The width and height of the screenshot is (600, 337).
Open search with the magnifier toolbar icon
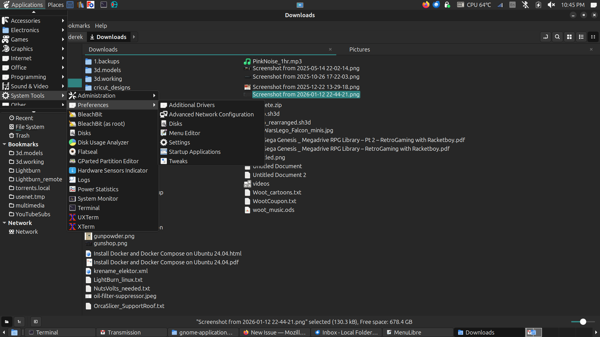point(557,37)
